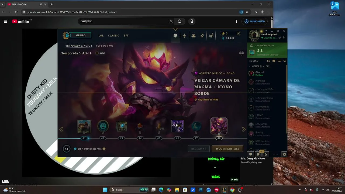Click the YouTube search magnifier button
345x194 pixels.
tap(180, 21)
